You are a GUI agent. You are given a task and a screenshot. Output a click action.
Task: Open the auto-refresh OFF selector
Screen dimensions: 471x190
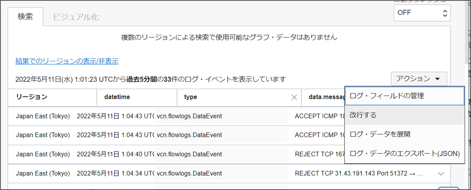422,13
